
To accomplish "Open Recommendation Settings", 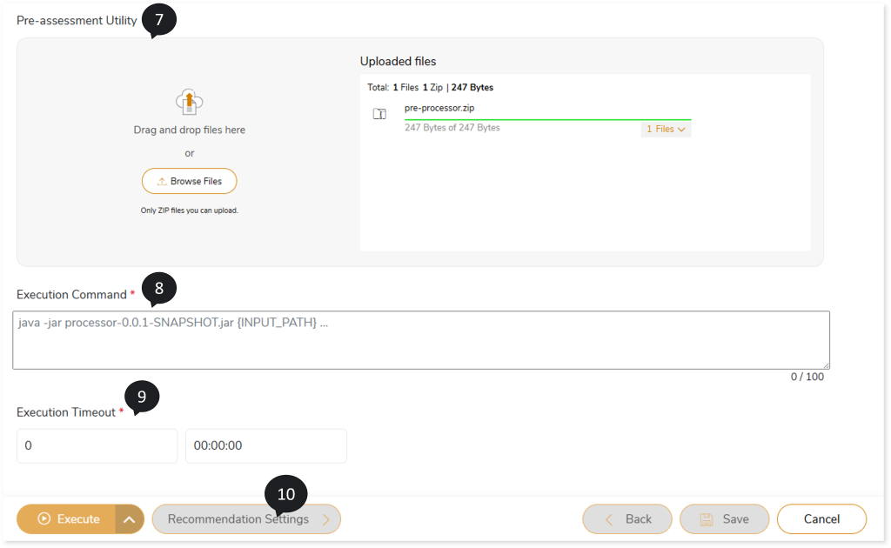I will (246, 519).
